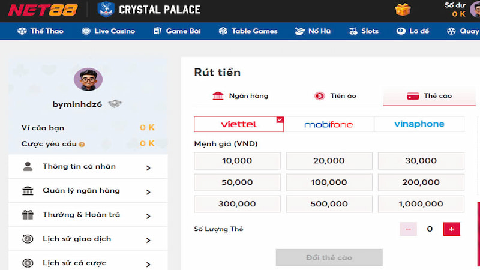This screenshot has width=480, height=270.
Task: Open Live Casino menu
Action: [x=108, y=31]
